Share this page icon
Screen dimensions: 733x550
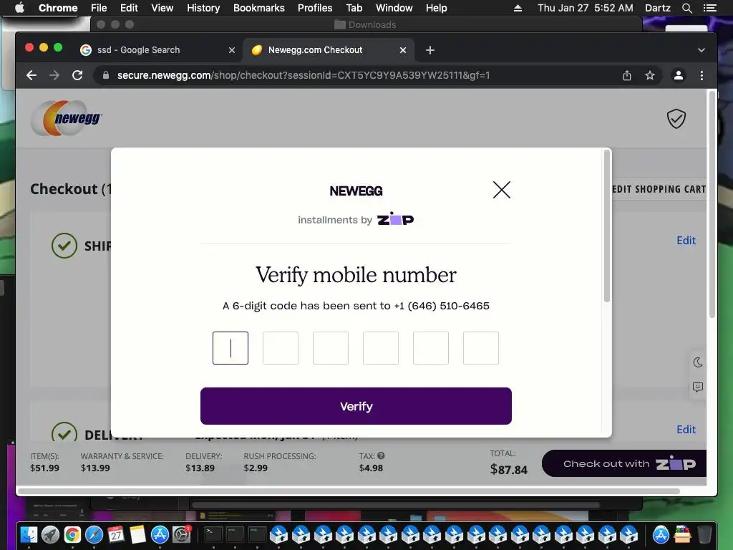[627, 75]
